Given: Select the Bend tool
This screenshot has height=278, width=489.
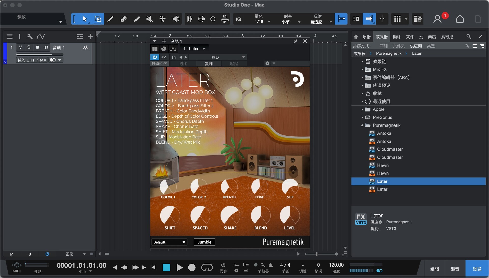Looking at the screenshot, I should coord(162,19).
